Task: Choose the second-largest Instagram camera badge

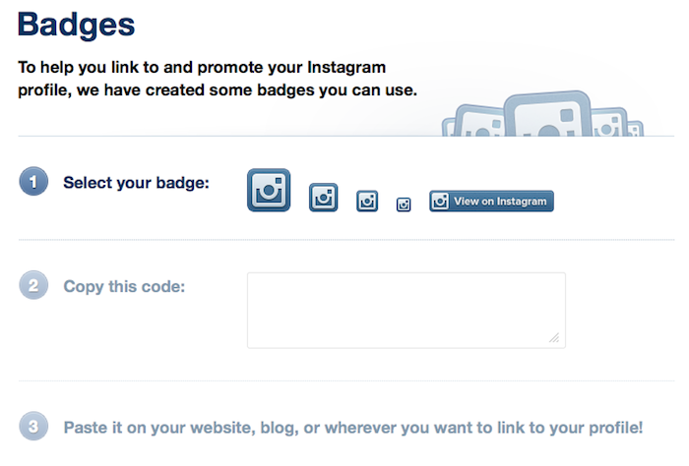Action: 324,197
